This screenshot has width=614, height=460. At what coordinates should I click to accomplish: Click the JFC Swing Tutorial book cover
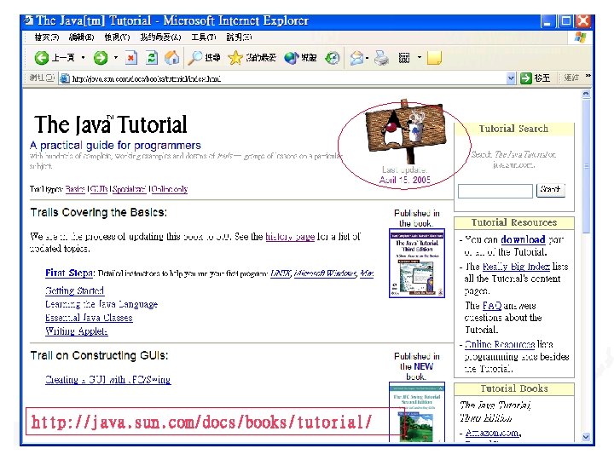[417, 412]
